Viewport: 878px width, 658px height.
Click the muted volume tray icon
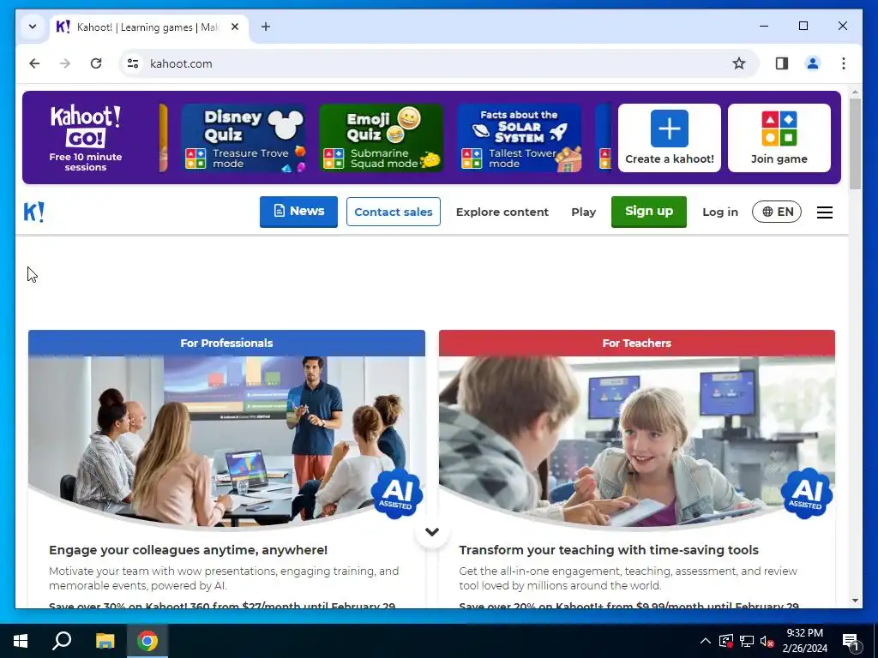767,641
